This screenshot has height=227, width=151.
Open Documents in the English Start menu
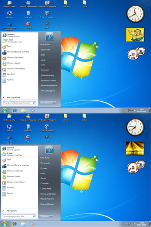click(x=45, y=163)
